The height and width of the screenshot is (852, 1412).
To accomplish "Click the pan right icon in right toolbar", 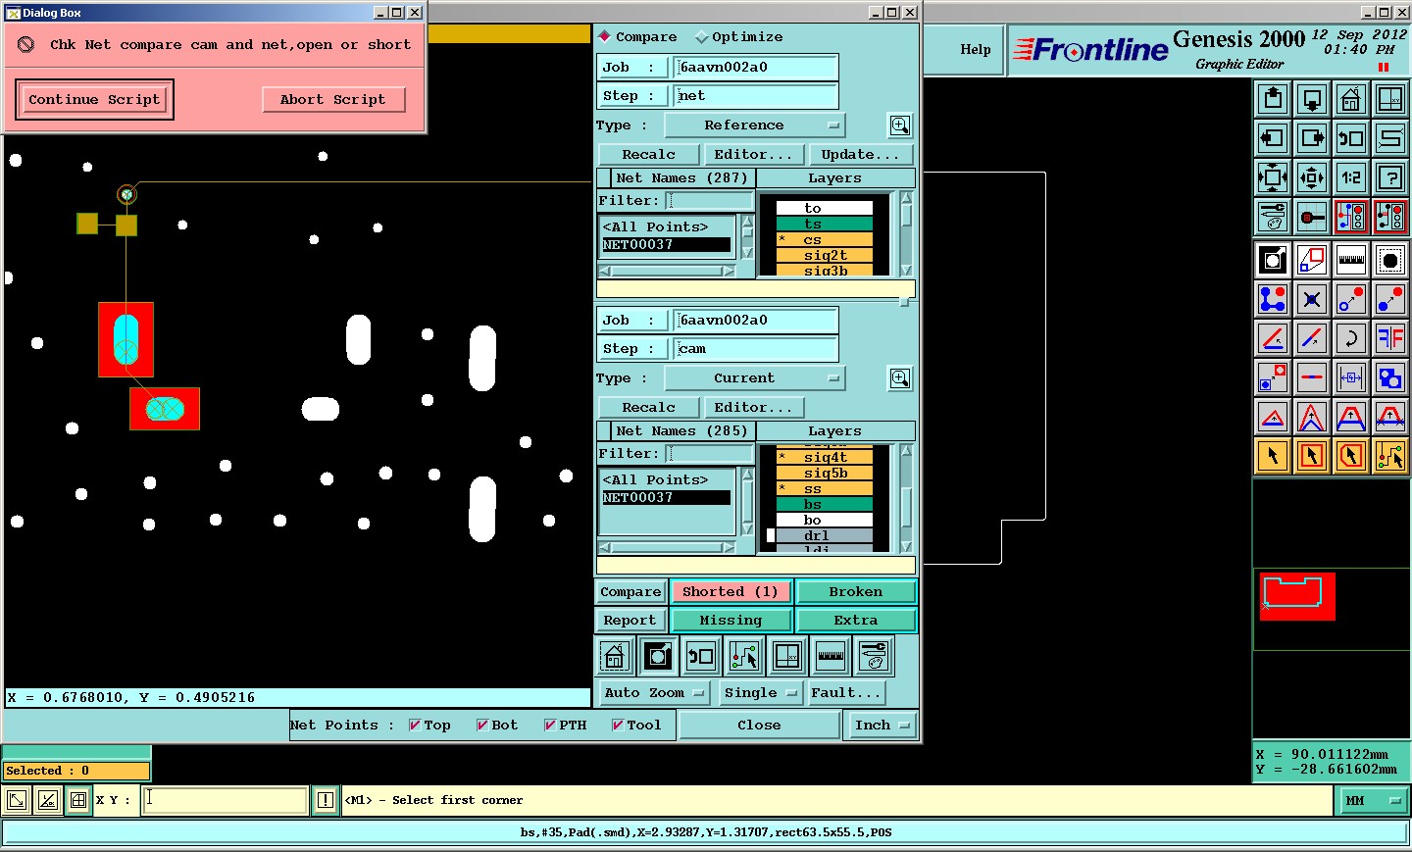I will click(x=1312, y=138).
